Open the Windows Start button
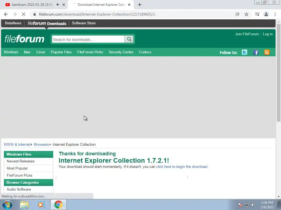 point(7,205)
